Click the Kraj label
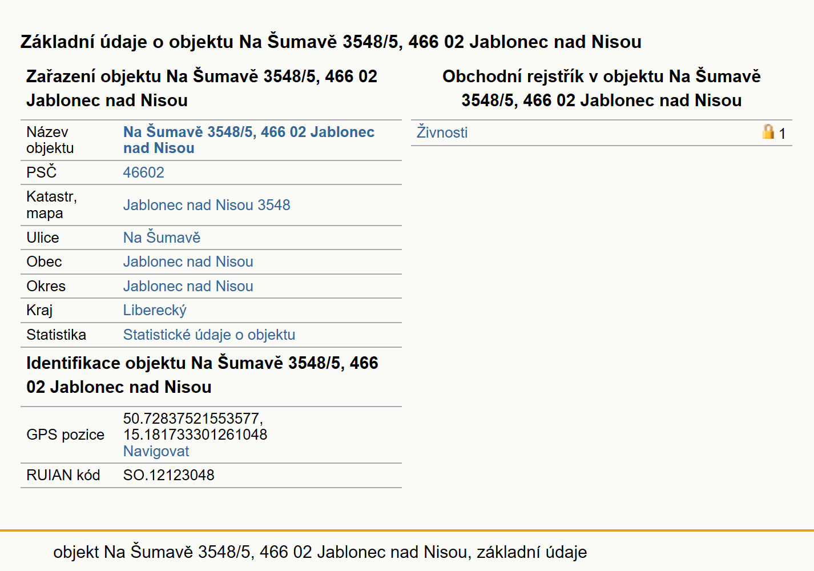Viewport: 814px width, 571px height. coord(39,310)
